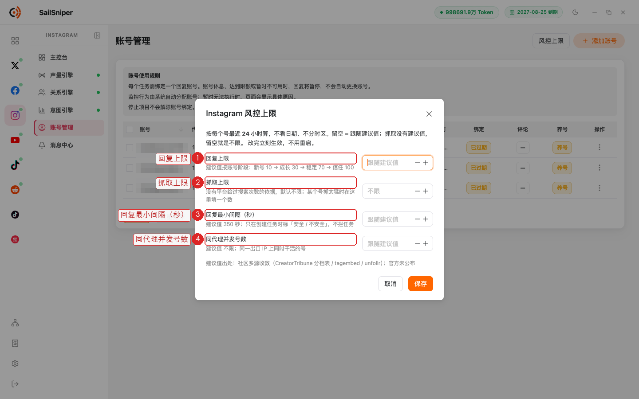Open 关系引擎 in sidebar

click(69, 92)
